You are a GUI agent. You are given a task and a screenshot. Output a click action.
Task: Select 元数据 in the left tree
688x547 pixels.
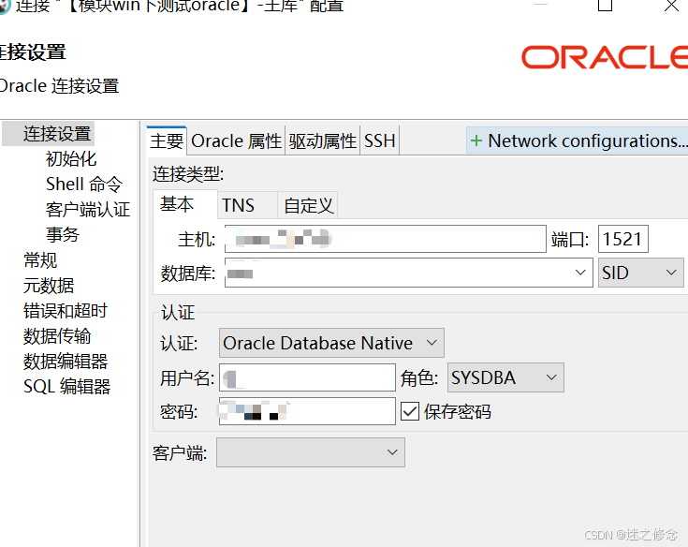point(49,286)
